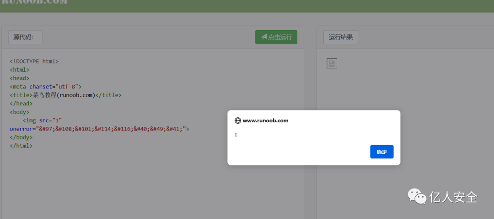This screenshot has height=219, width=494.
Task: Click the globe icon in alert dialog
Action: tap(237, 120)
